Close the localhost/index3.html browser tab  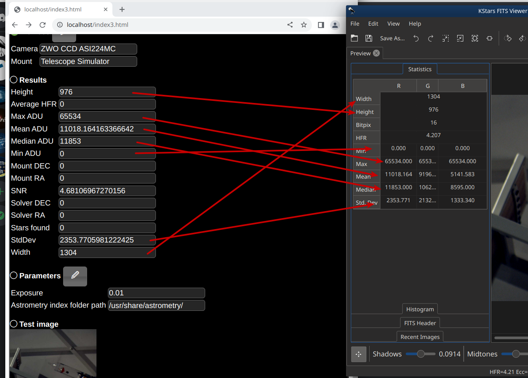106,9
